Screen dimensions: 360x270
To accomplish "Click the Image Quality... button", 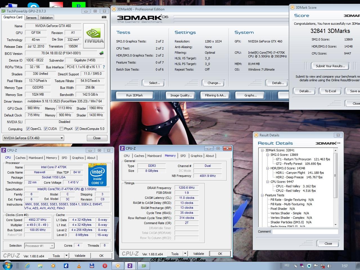I will pos(181,95).
